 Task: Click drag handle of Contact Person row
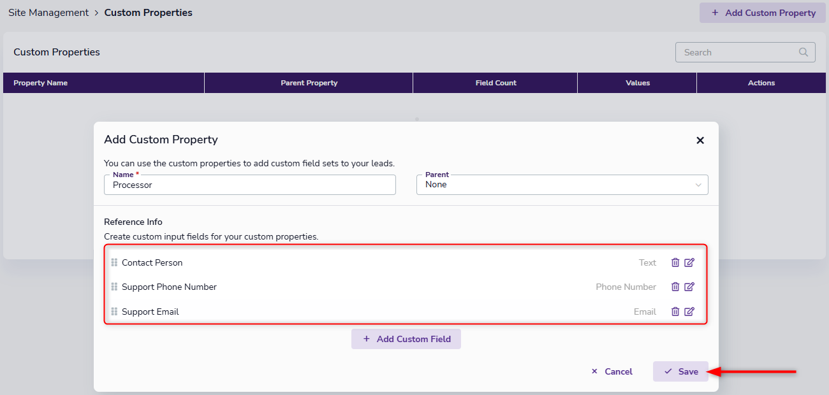coord(114,262)
